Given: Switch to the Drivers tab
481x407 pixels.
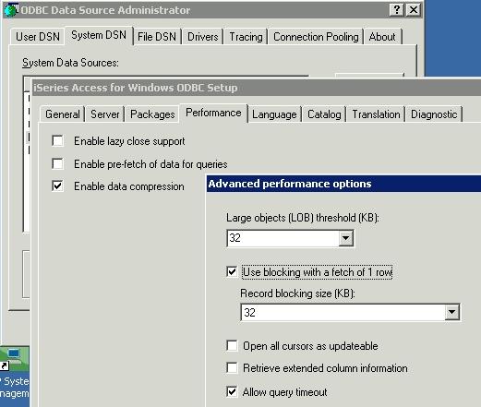Looking at the screenshot, I should (x=203, y=37).
